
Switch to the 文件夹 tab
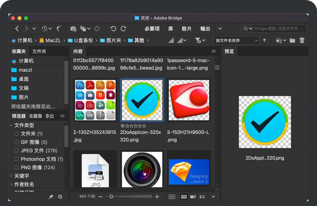click(39, 51)
